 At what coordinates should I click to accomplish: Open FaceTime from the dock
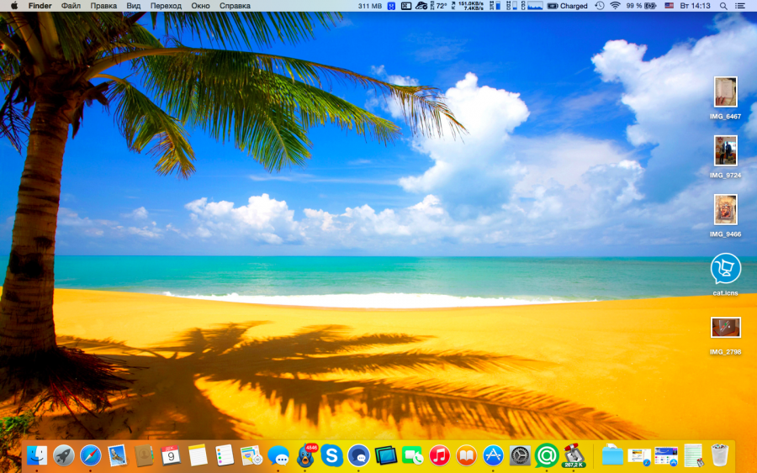tap(412, 455)
